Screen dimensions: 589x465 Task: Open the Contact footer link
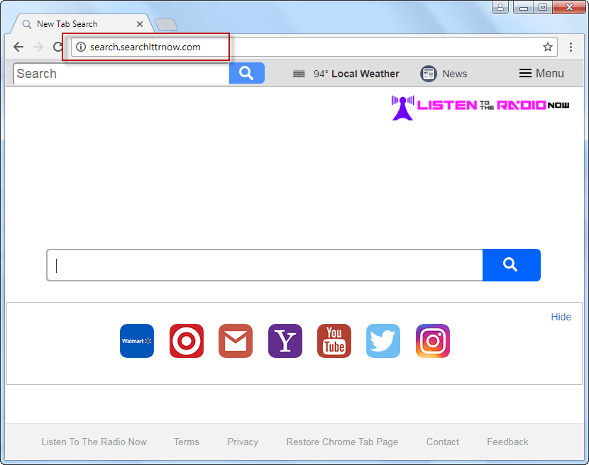[x=443, y=442]
